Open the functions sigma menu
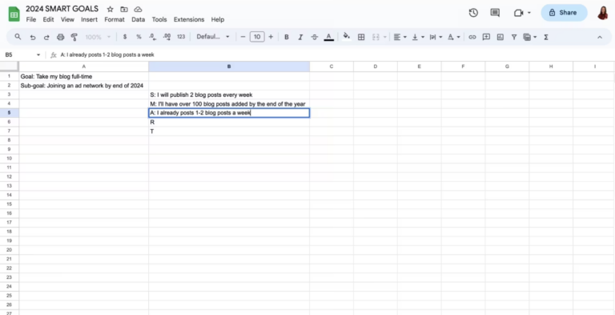615x315 pixels. [x=545, y=37]
